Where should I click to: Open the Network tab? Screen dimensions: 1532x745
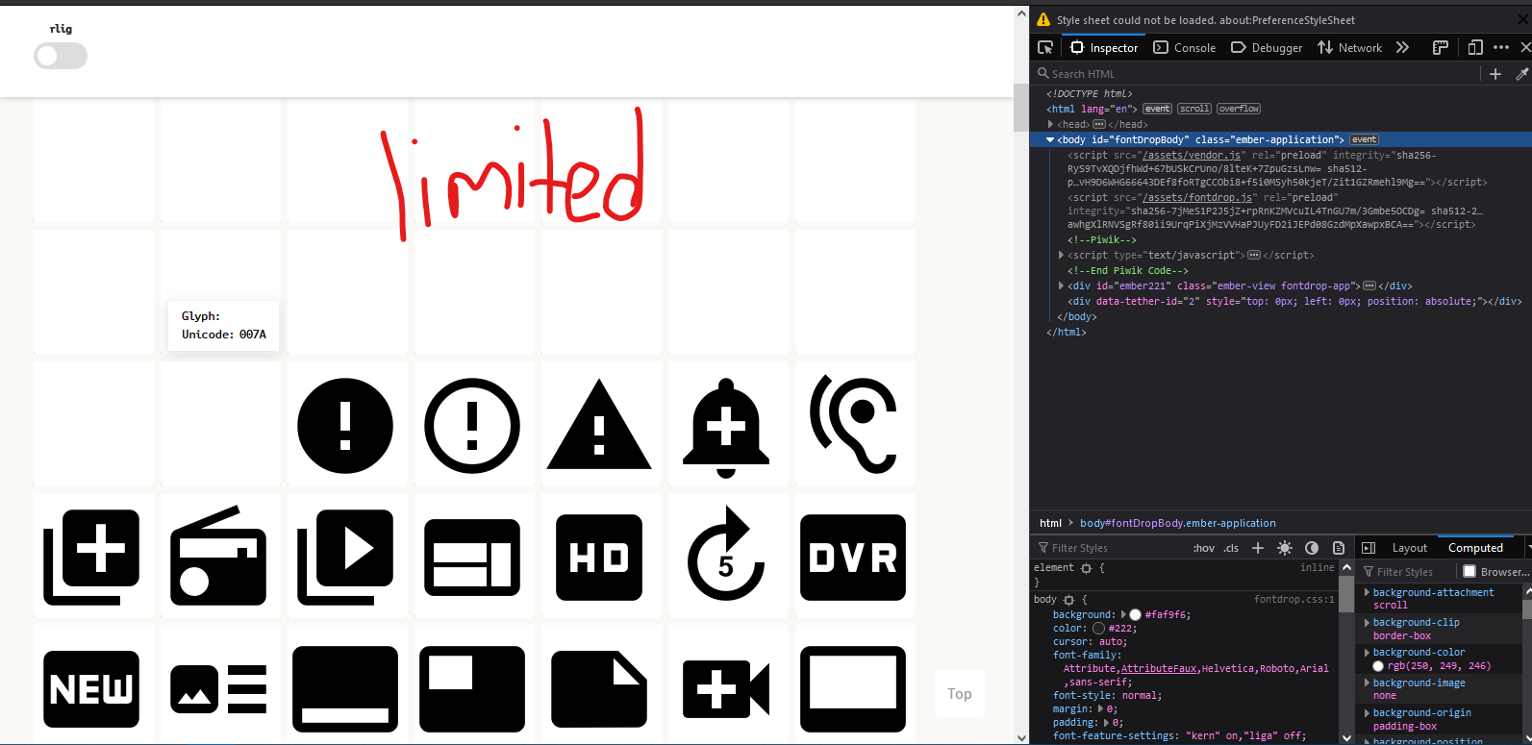(1349, 47)
